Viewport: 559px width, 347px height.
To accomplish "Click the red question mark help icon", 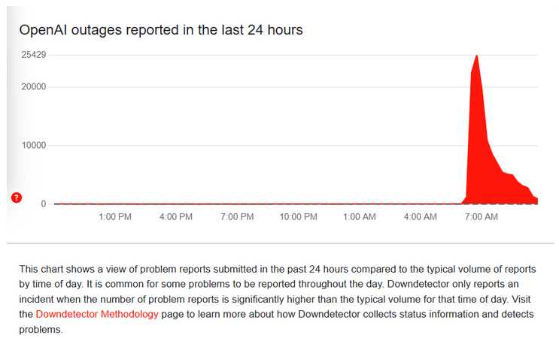I will [x=17, y=198].
